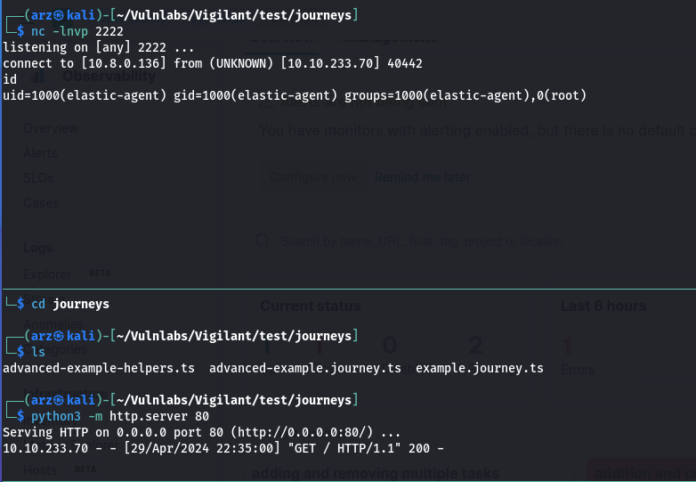Click the Configure now button
The image size is (696, 482).
pos(313,177)
